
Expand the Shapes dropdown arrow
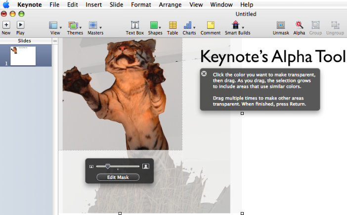160,28
